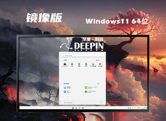Screen dimensions: 166x121
Task: Open File Explorer pinned app
Action: [x=93, y=65]
